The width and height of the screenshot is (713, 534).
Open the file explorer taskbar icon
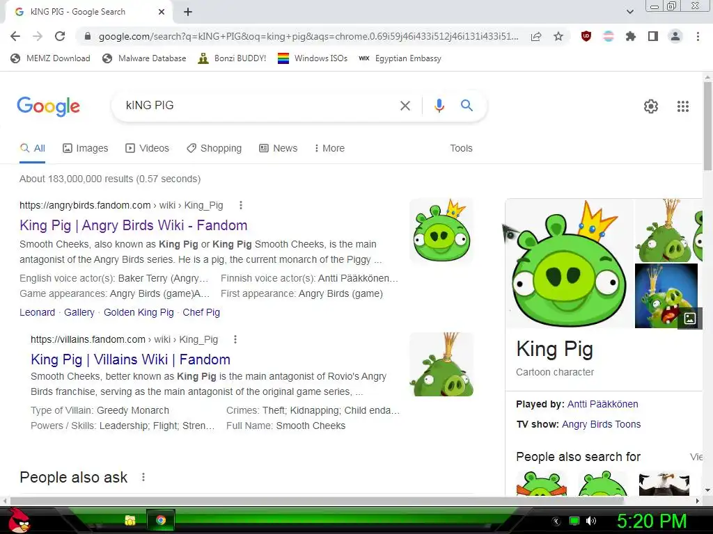tap(130, 520)
